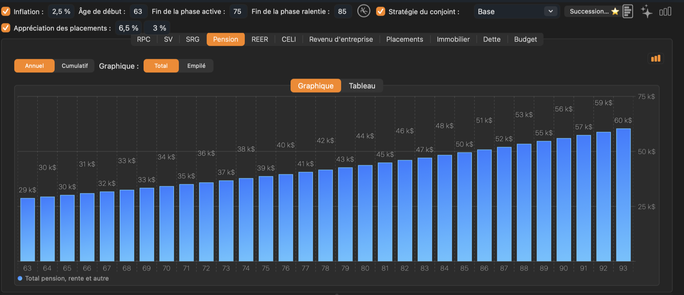The width and height of the screenshot is (684, 295).
Task: Click the bar for age 90
Action: pyautogui.click(x=564, y=200)
